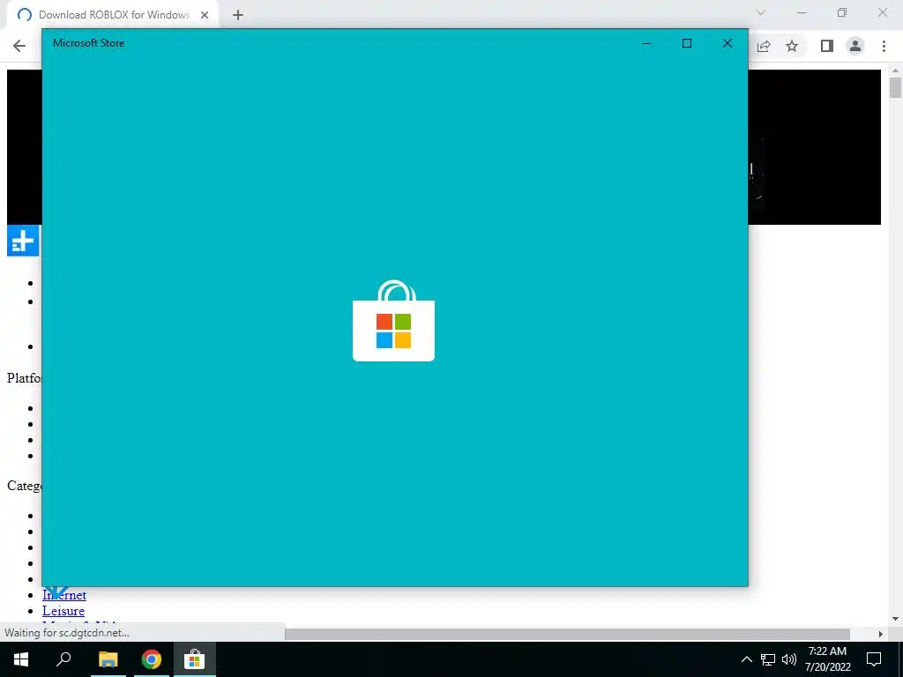Maximize the Microsoft Store window

(686, 43)
